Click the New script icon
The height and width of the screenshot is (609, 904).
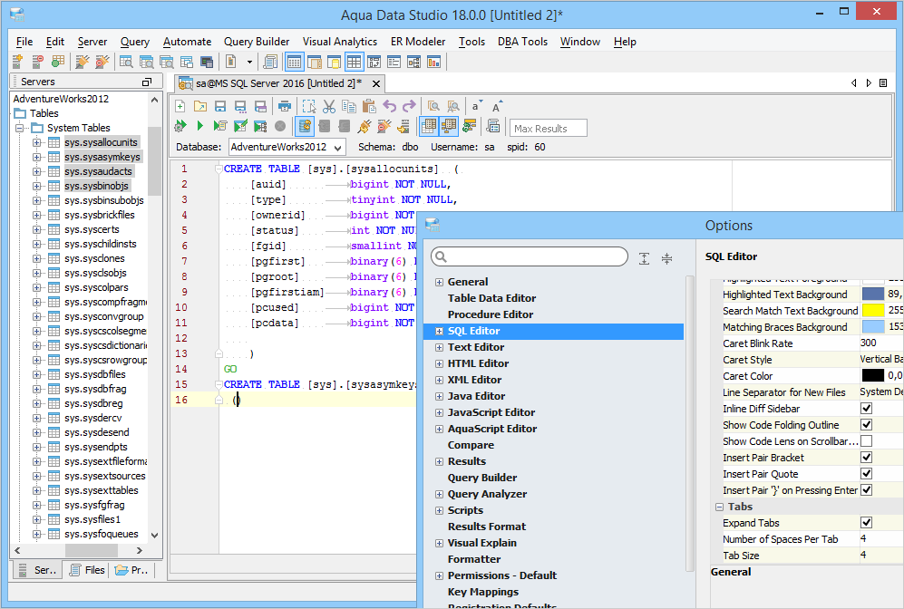pyautogui.click(x=180, y=106)
